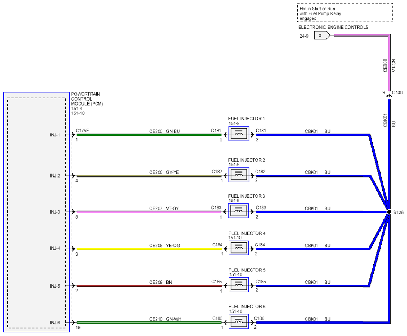Click the INJ-2 pin label
407x336 pixels.
(x=55, y=176)
